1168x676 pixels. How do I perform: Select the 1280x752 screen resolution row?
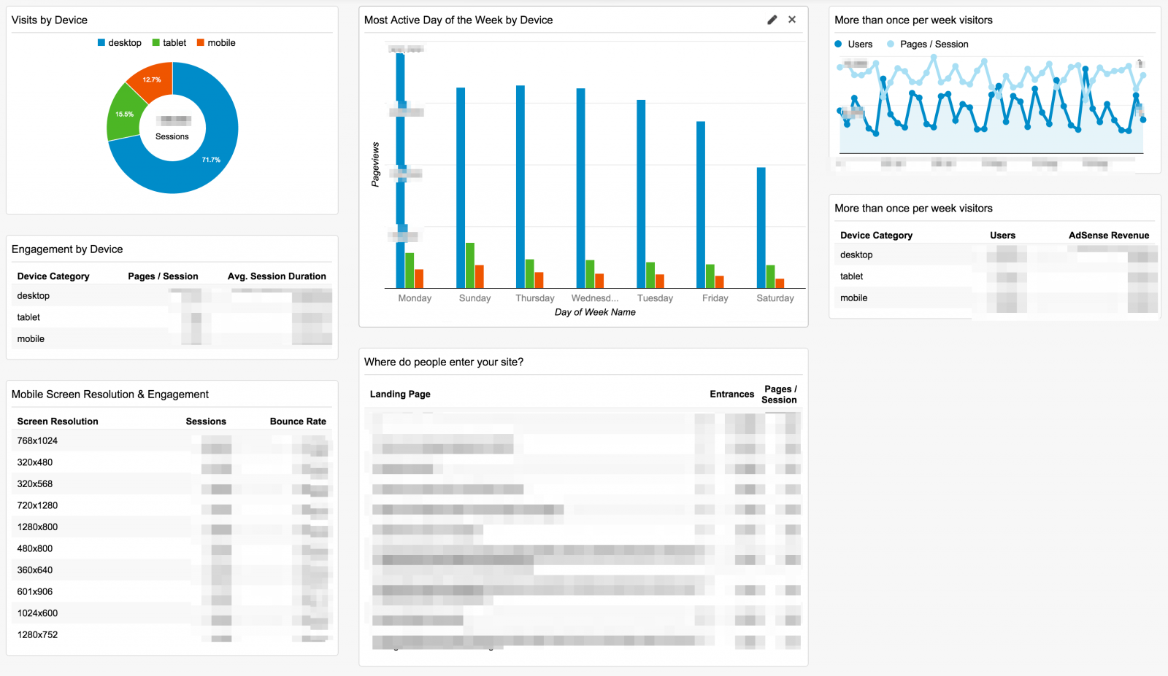click(x=172, y=634)
